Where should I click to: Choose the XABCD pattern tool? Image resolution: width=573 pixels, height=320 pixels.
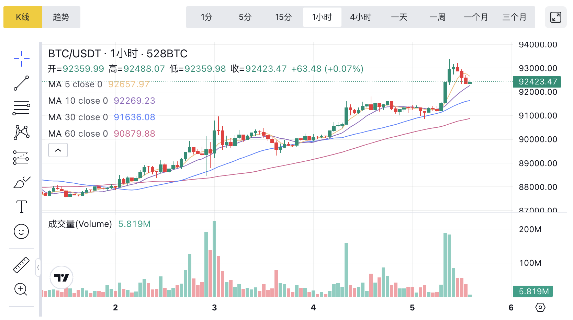(x=21, y=132)
